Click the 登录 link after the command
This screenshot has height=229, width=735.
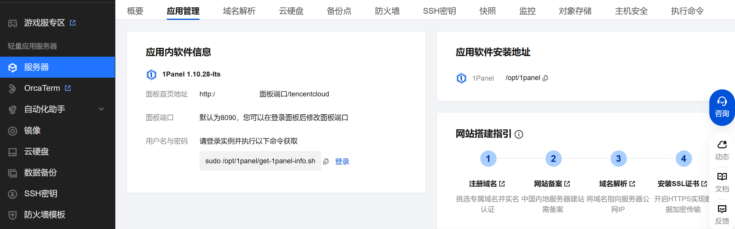pyautogui.click(x=342, y=162)
